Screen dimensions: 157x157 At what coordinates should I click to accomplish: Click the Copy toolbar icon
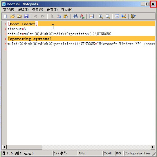[x=59, y=16]
